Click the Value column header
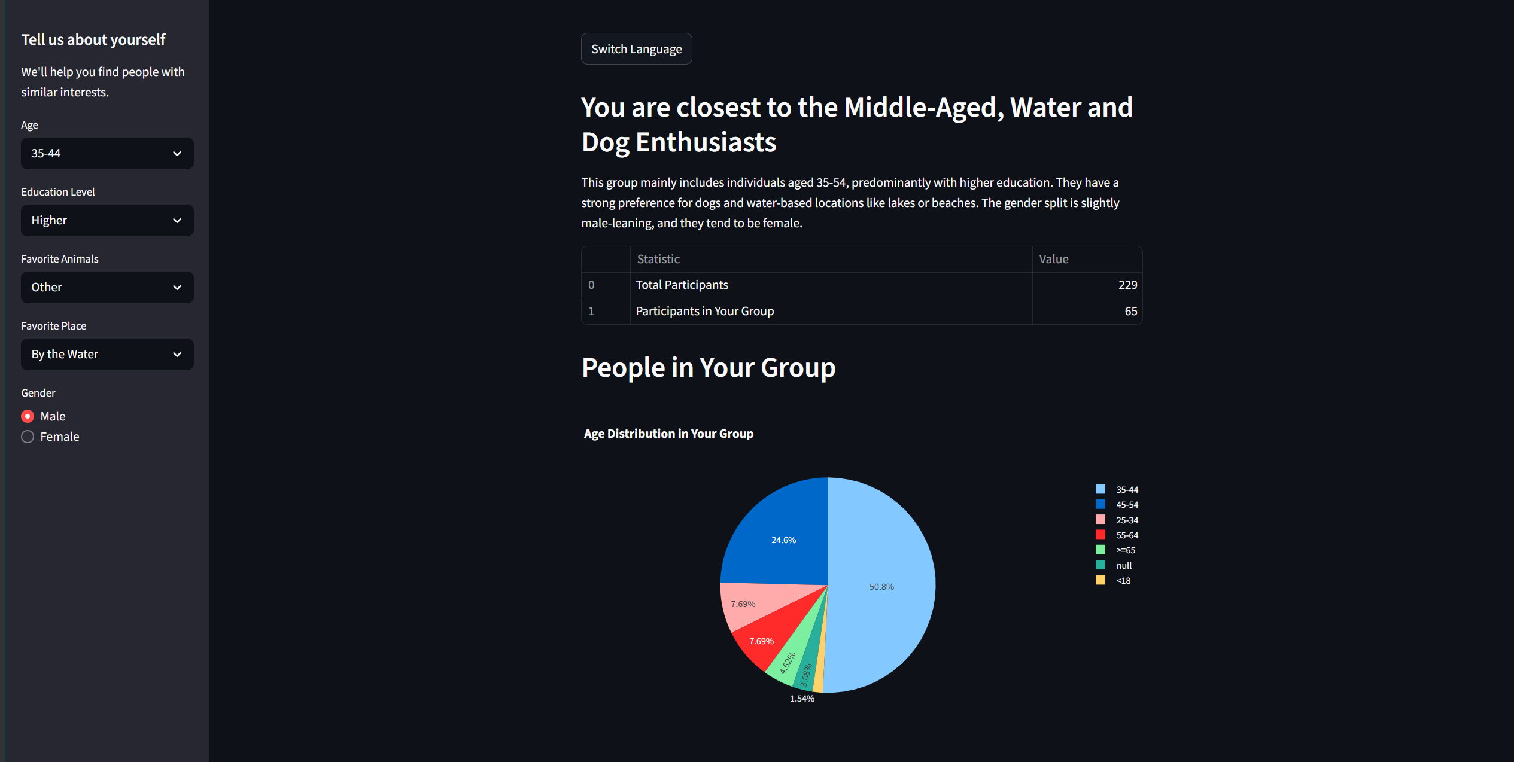1514x762 pixels. [1053, 259]
